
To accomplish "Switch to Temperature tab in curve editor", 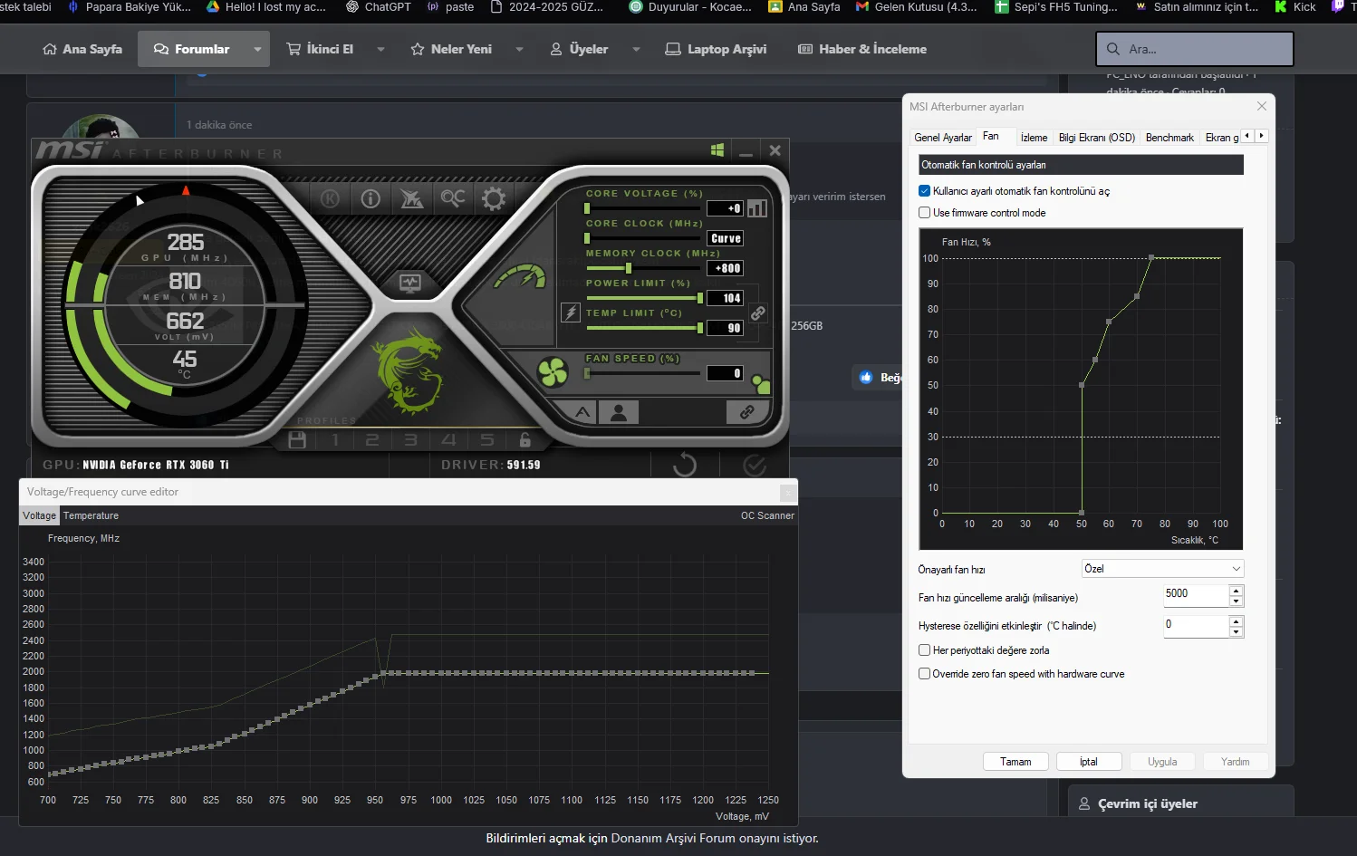I will [x=91, y=515].
